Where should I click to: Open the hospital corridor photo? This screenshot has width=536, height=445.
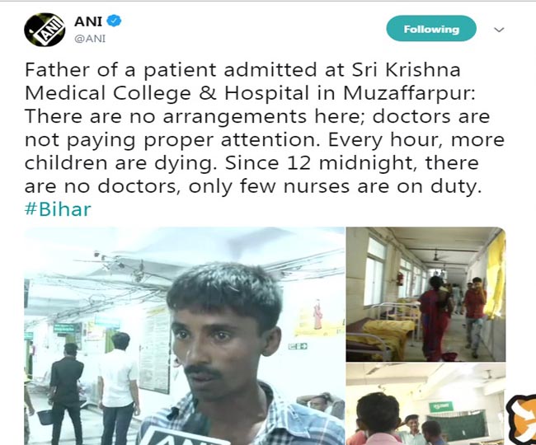coord(426,294)
